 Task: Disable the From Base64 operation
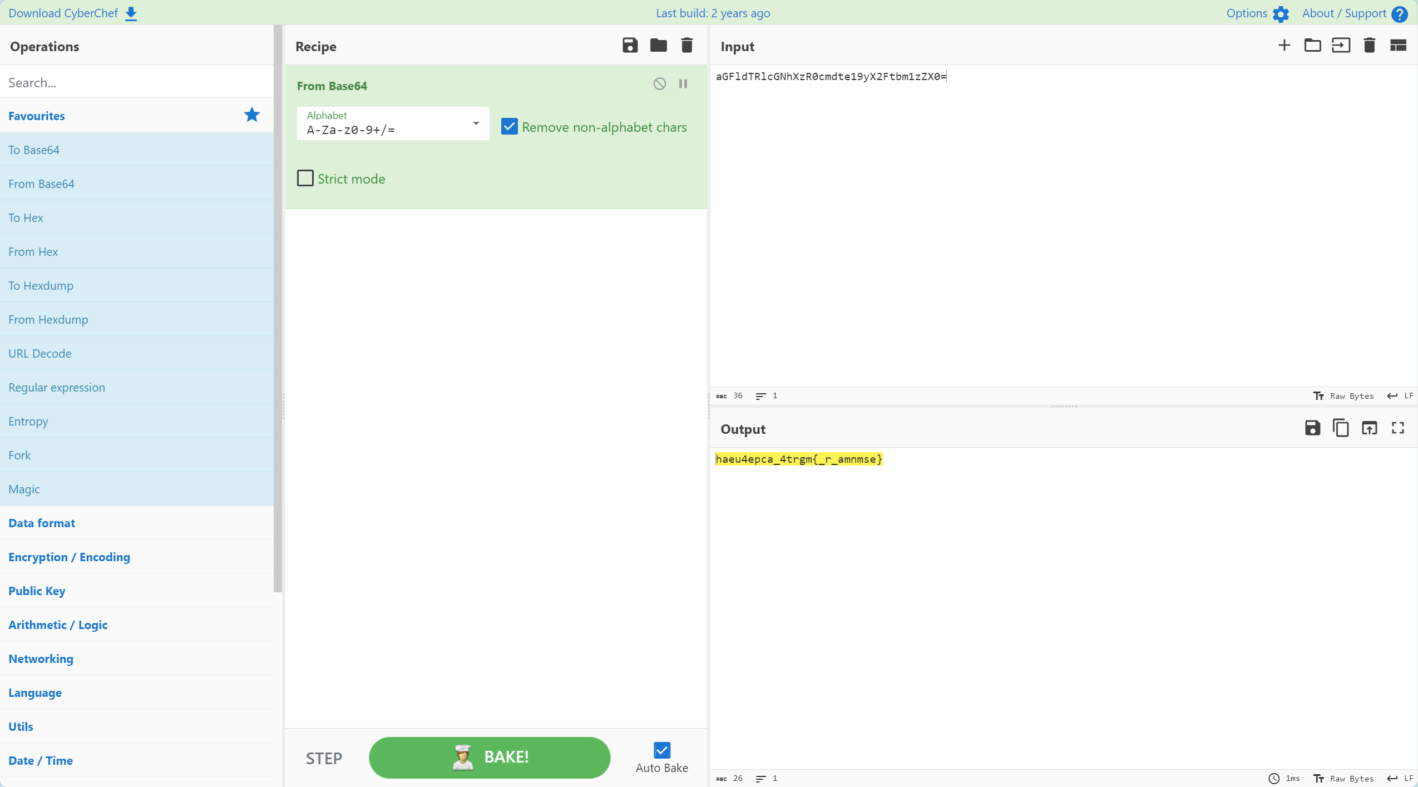[659, 84]
